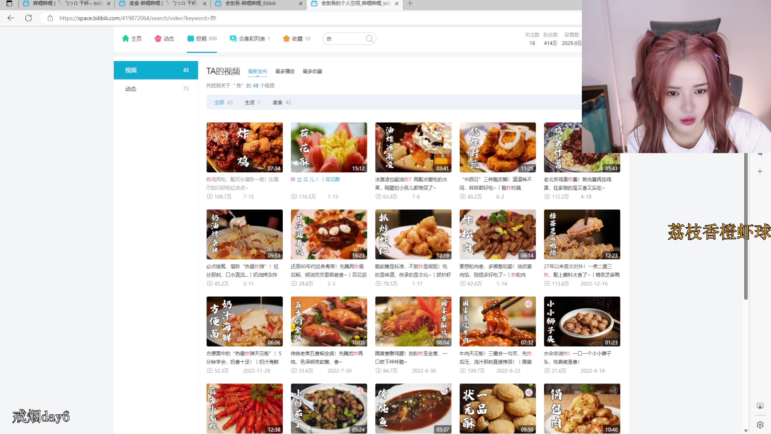The image size is (771, 434).
Task: Sort videos by 最多收藏
Action: coord(312,72)
